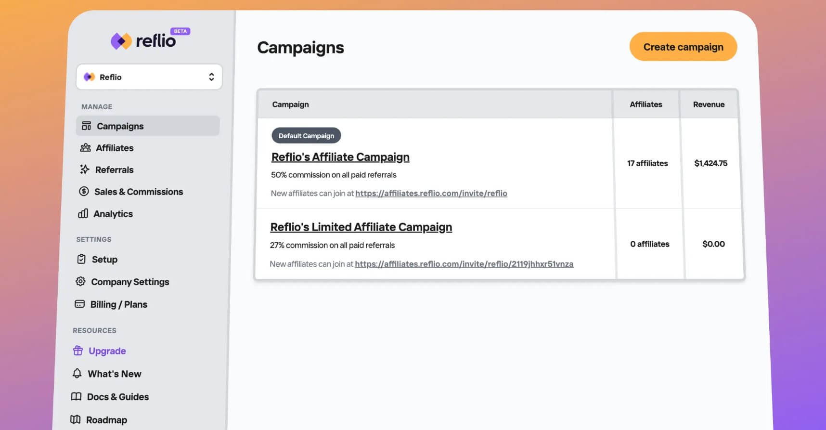
Task: Click the Setup clipboard icon
Action: pos(81,259)
